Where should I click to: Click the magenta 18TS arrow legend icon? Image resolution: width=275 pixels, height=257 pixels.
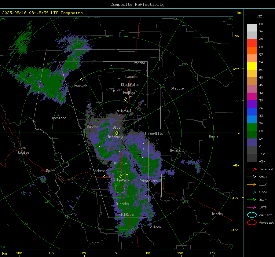(x=252, y=207)
